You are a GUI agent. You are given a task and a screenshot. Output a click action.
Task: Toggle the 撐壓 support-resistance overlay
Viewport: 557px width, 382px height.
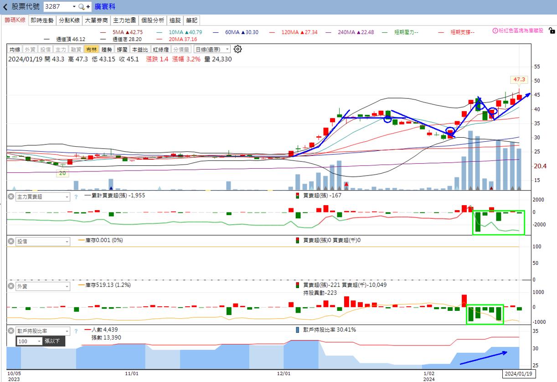(122, 49)
